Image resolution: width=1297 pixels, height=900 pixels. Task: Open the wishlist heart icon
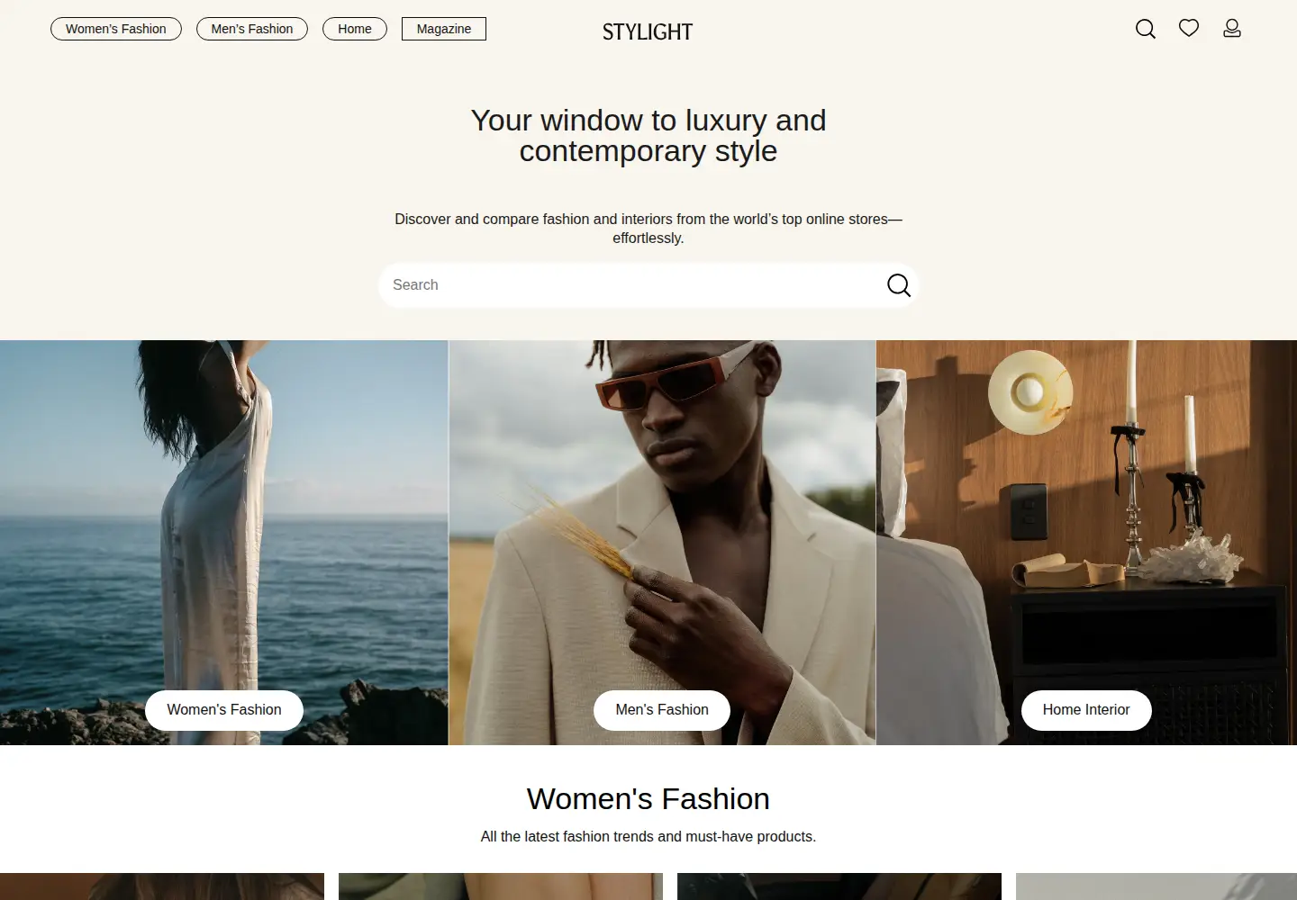1189,28
